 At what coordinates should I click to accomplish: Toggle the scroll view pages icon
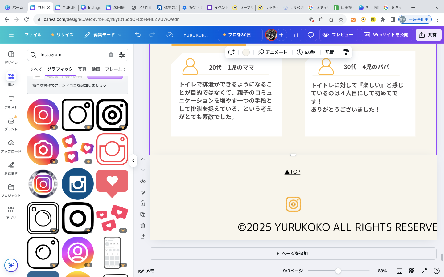point(400,271)
